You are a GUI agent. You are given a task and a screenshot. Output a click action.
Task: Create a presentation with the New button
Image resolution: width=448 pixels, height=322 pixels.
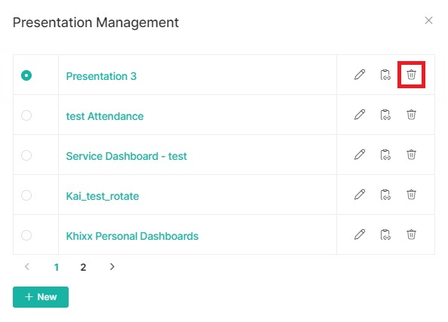41,297
